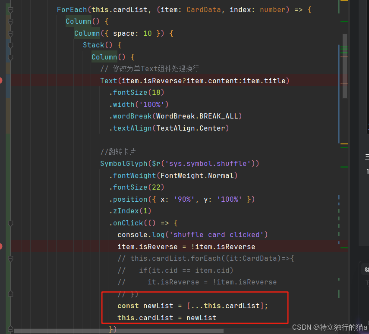This screenshot has width=369, height=334.
Task: Click the 'this.cardList = newList' line
Action: pos(167,318)
